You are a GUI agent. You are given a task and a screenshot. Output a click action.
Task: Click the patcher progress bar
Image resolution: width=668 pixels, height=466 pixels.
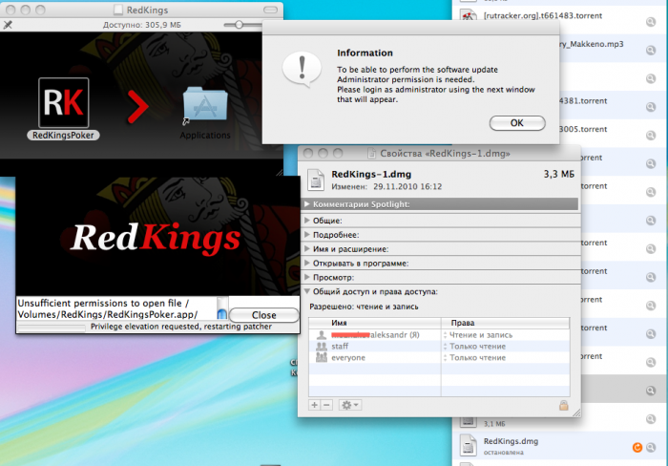click(x=52, y=328)
